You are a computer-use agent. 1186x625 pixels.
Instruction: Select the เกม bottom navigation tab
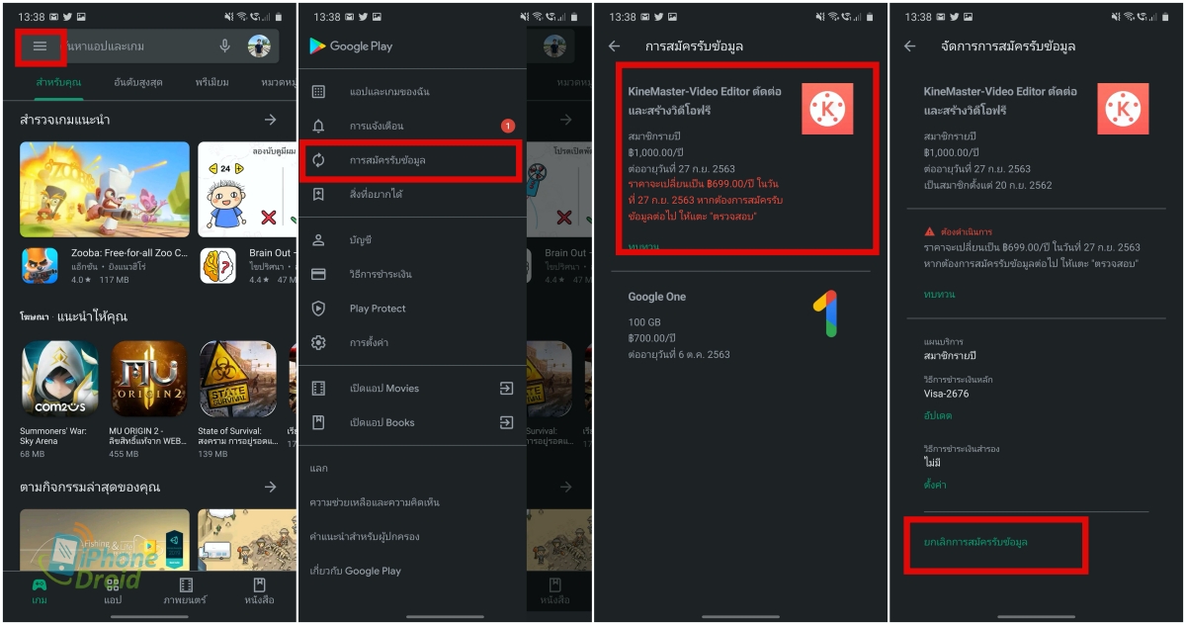point(40,591)
